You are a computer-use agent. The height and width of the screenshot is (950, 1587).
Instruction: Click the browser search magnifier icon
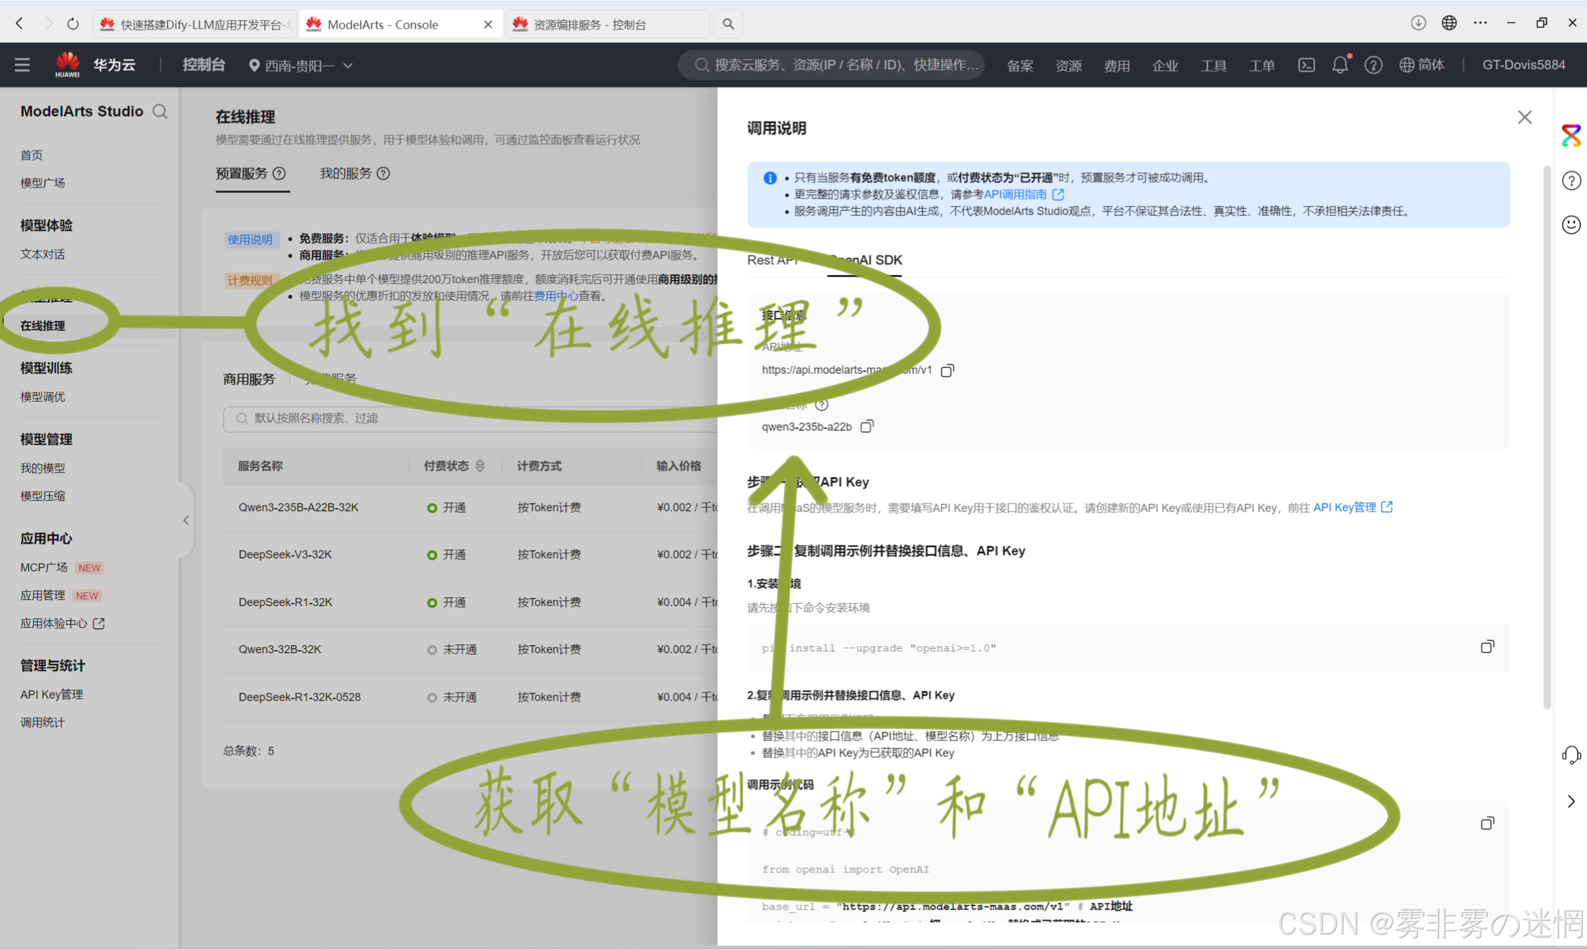coord(728,24)
